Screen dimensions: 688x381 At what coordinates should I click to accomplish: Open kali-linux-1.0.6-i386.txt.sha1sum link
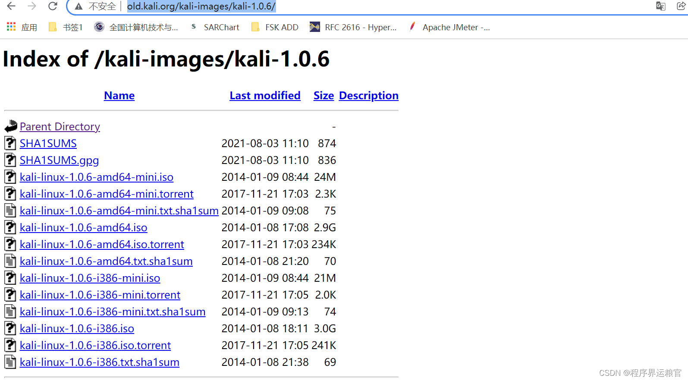100,362
